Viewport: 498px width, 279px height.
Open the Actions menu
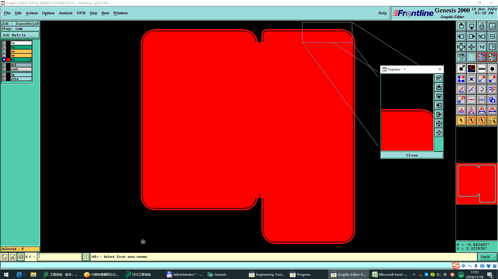pos(32,13)
